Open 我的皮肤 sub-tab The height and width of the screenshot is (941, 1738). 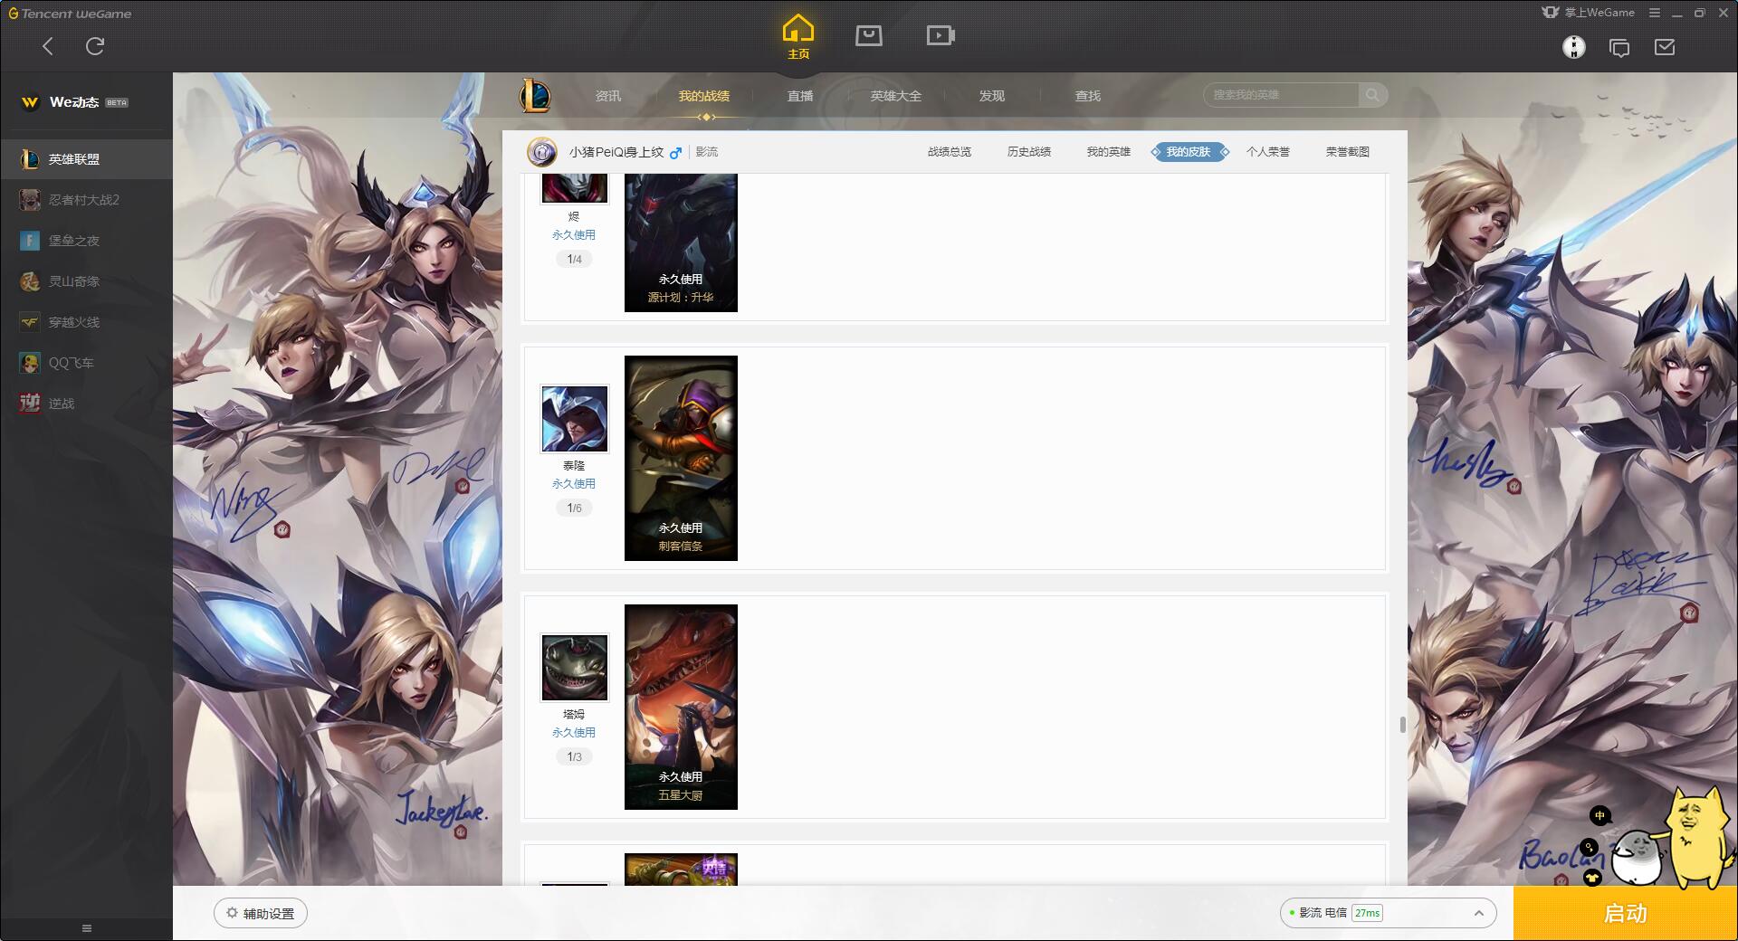pos(1189,152)
